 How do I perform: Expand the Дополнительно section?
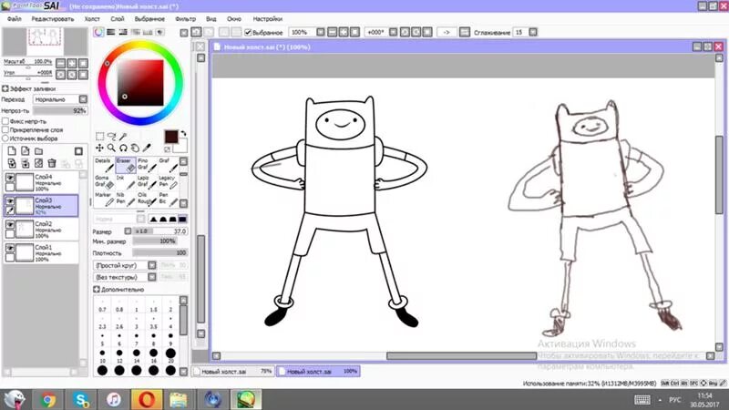(x=97, y=289)
